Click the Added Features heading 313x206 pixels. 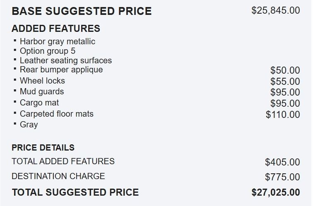click(56, 28)
